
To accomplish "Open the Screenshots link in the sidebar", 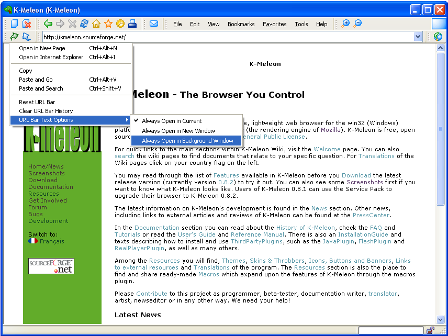I will (x=47, y=173).
